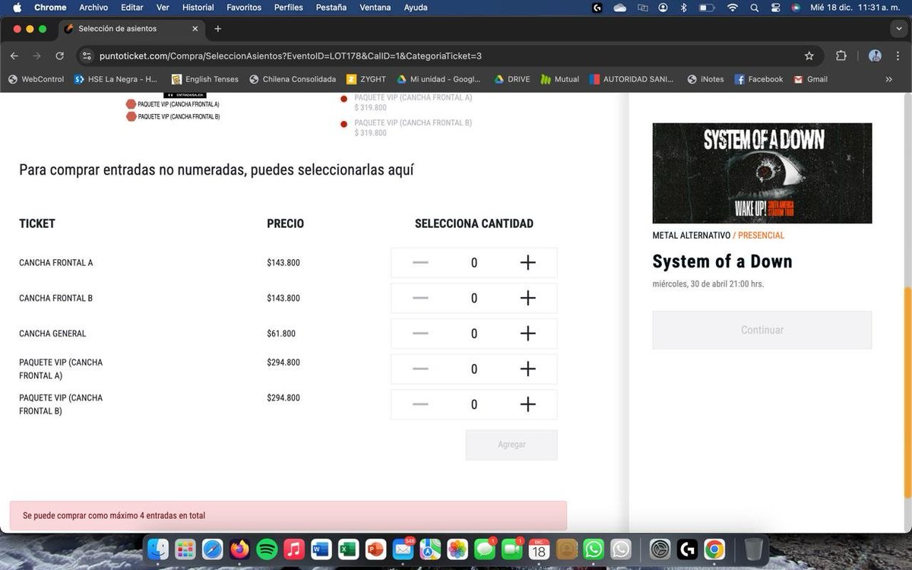Viewport: 912px width, 570px height.
Task: Open the Gmail bookmark
Action: click(810, 79)
